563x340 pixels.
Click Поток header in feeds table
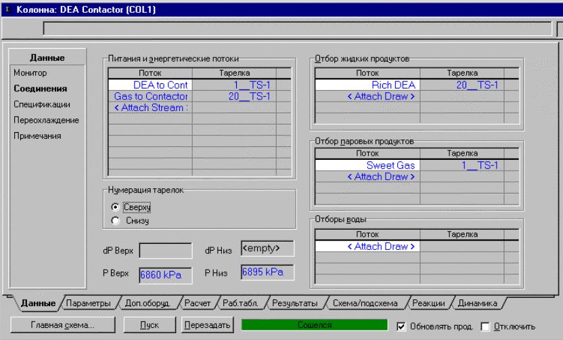click(x=150, y=73)
